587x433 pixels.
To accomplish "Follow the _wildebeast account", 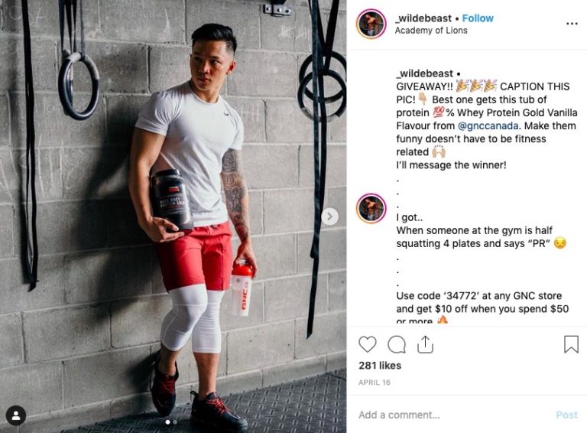I will pyautogui.click(x=478, y=18).
